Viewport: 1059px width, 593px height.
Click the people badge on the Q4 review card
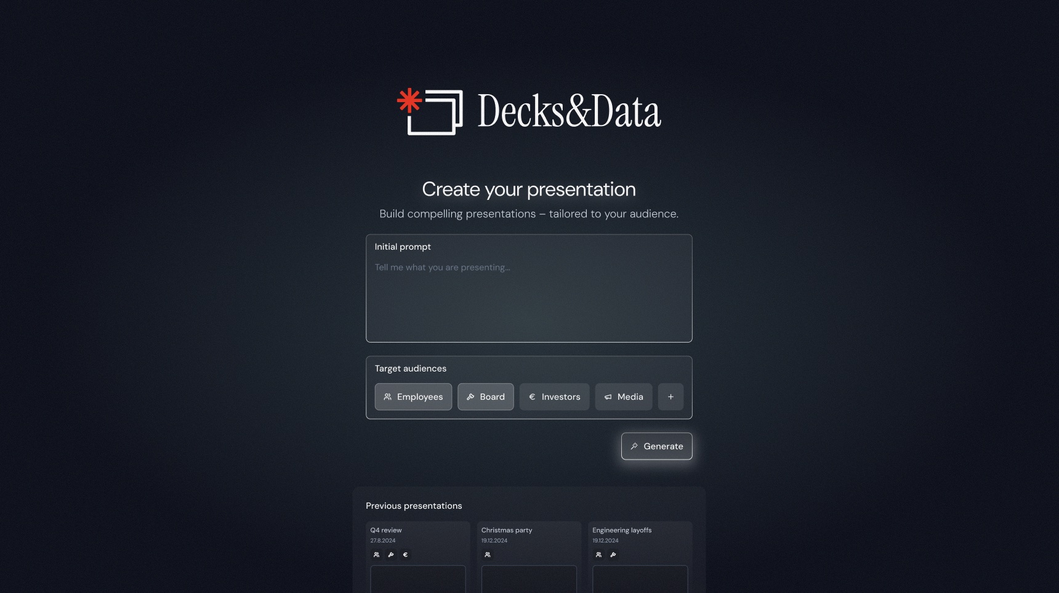coord(376,555)
